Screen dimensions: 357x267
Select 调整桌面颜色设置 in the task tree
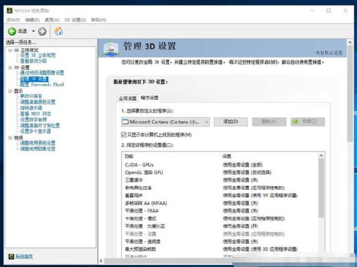[37, 102]
